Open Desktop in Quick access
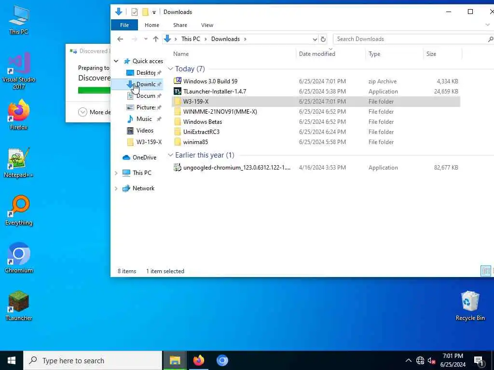 (144, 73)
